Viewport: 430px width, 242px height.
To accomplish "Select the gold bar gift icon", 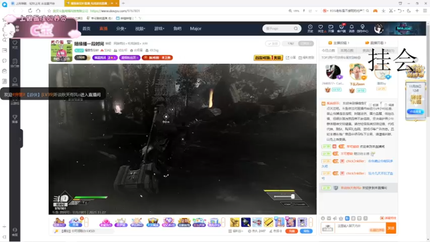I will (268, 222).
